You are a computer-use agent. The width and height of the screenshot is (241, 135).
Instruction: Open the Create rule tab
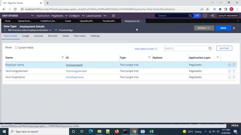[68, 21]
